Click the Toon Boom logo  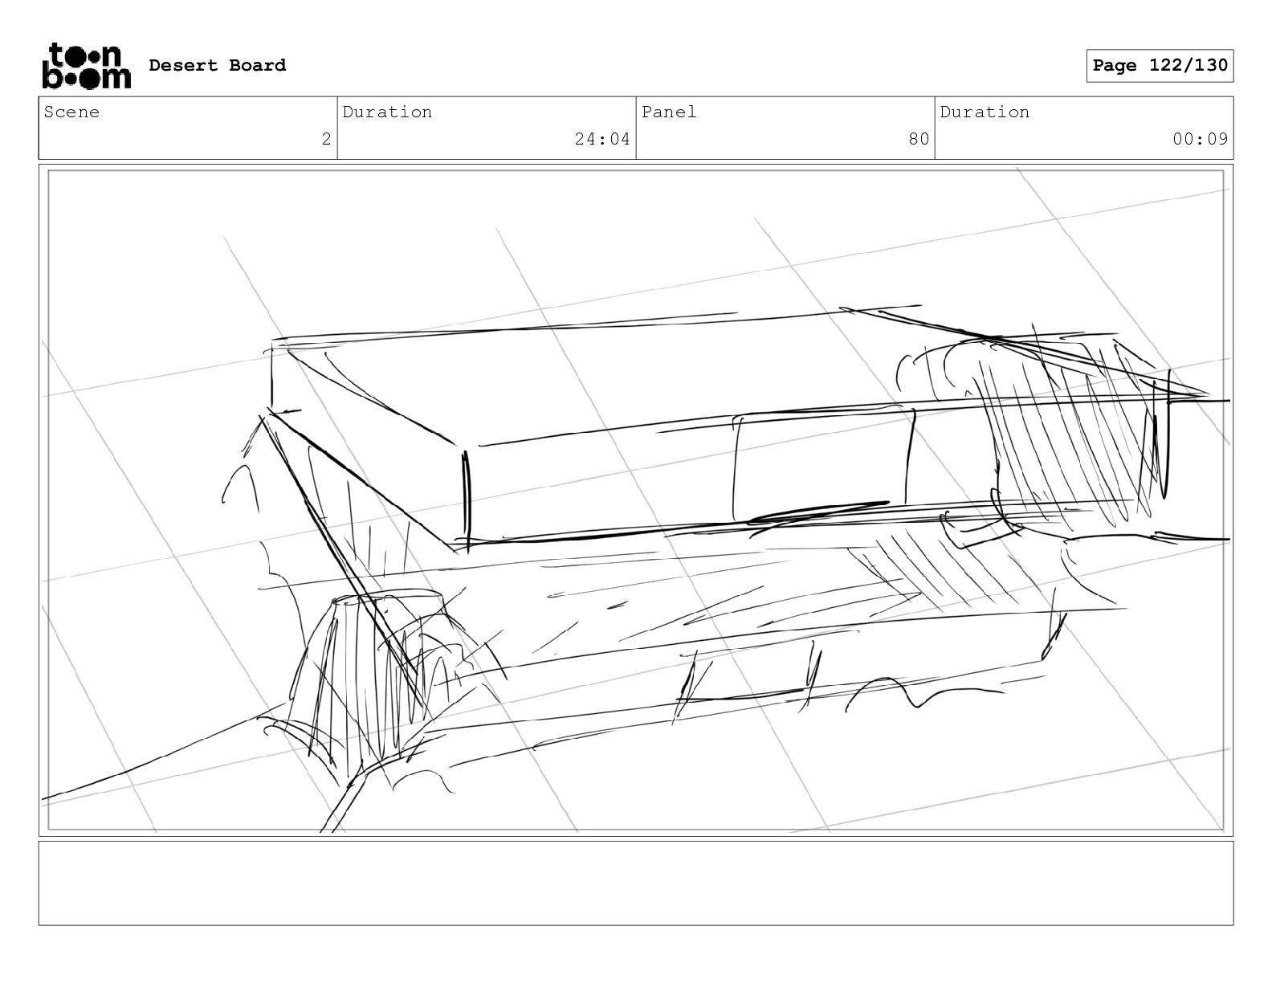pyautogui.click(x=86, y=65)
